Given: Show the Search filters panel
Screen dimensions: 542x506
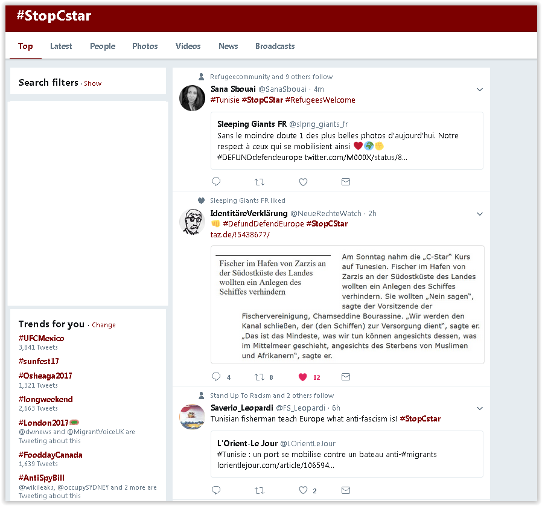Looking at the screenshot, I should coord(92,83).
